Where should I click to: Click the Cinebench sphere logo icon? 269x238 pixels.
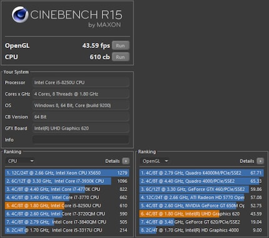click(20, 14)
